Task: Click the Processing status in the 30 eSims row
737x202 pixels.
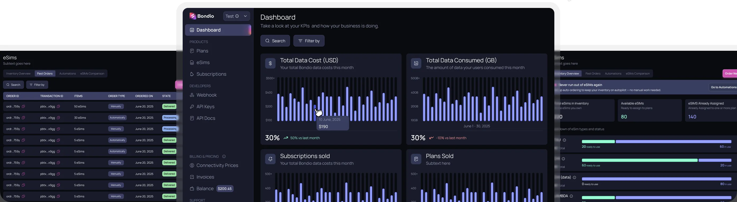Action: 170,118
